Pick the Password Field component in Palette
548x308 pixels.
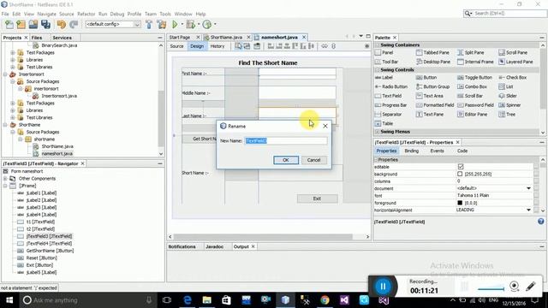pos(476,105)
